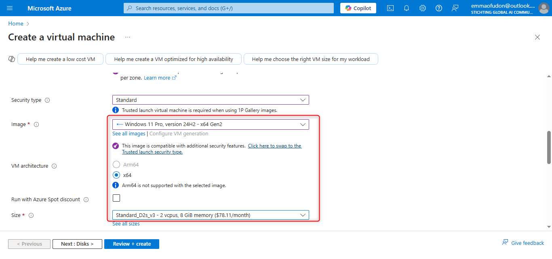Click the 'Run with Azure Spot discount' label
The width and height of the screenshot is (552, 259).
(46, 200)
